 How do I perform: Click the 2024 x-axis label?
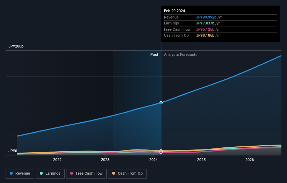pyautogui.click(x=153, y=160)
